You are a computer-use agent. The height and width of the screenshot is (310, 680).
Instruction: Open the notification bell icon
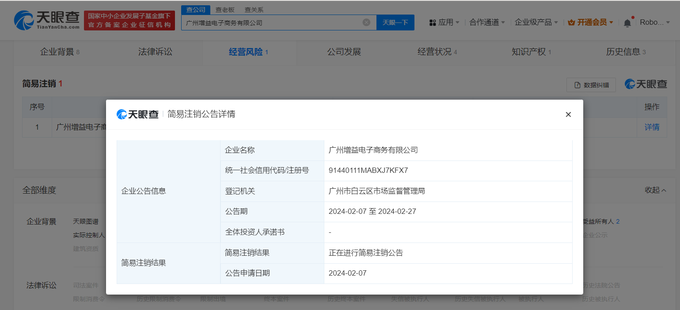[x=627, y=23]
